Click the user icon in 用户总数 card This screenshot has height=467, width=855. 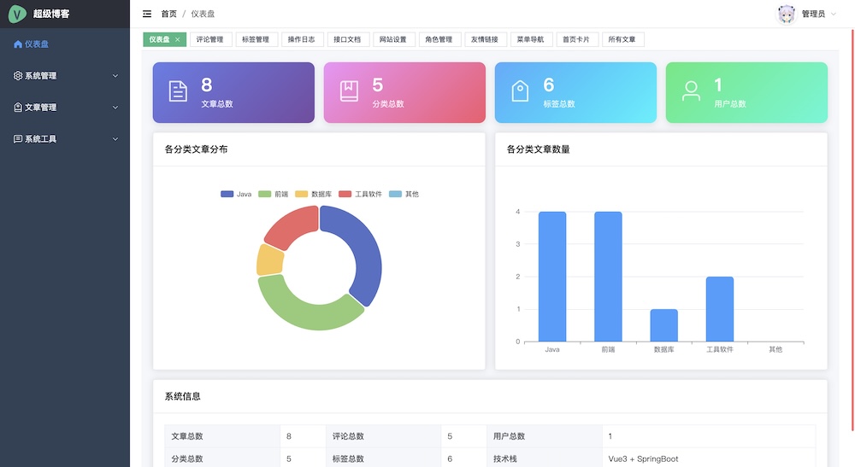(x=692, y=91)
